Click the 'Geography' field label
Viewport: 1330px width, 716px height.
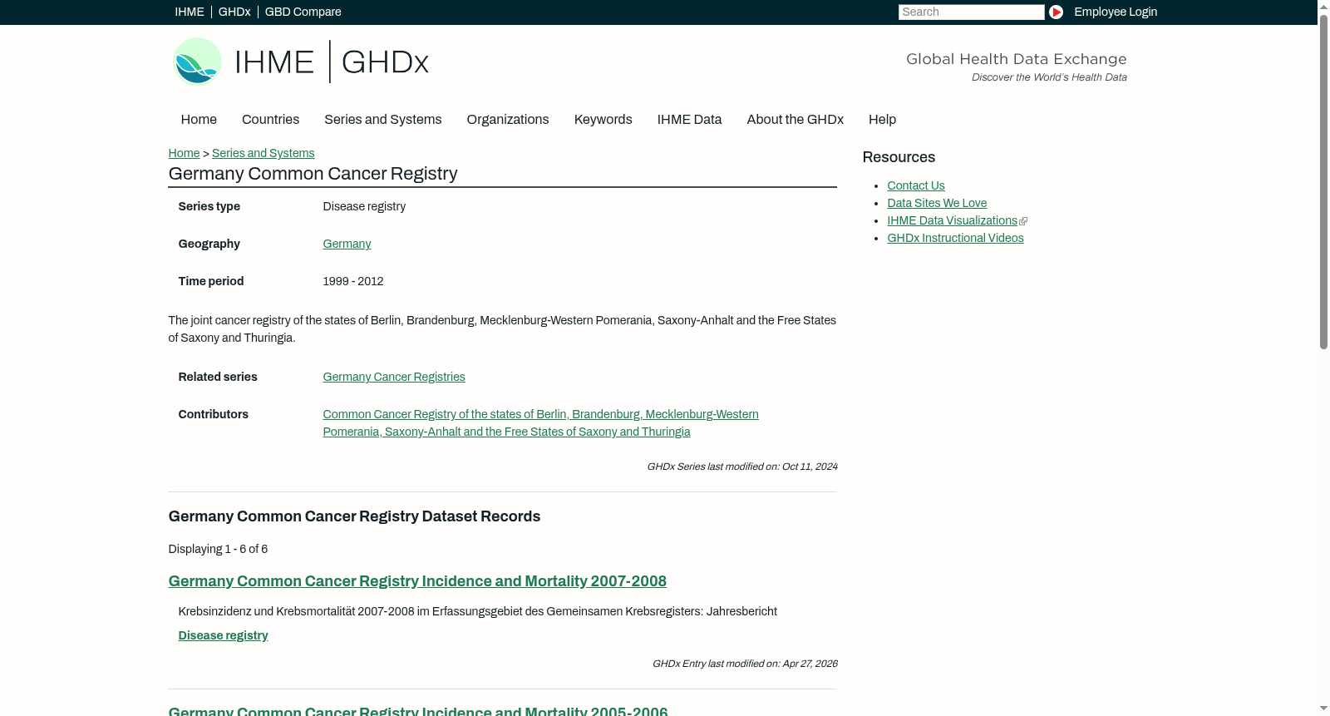[209, 244]
